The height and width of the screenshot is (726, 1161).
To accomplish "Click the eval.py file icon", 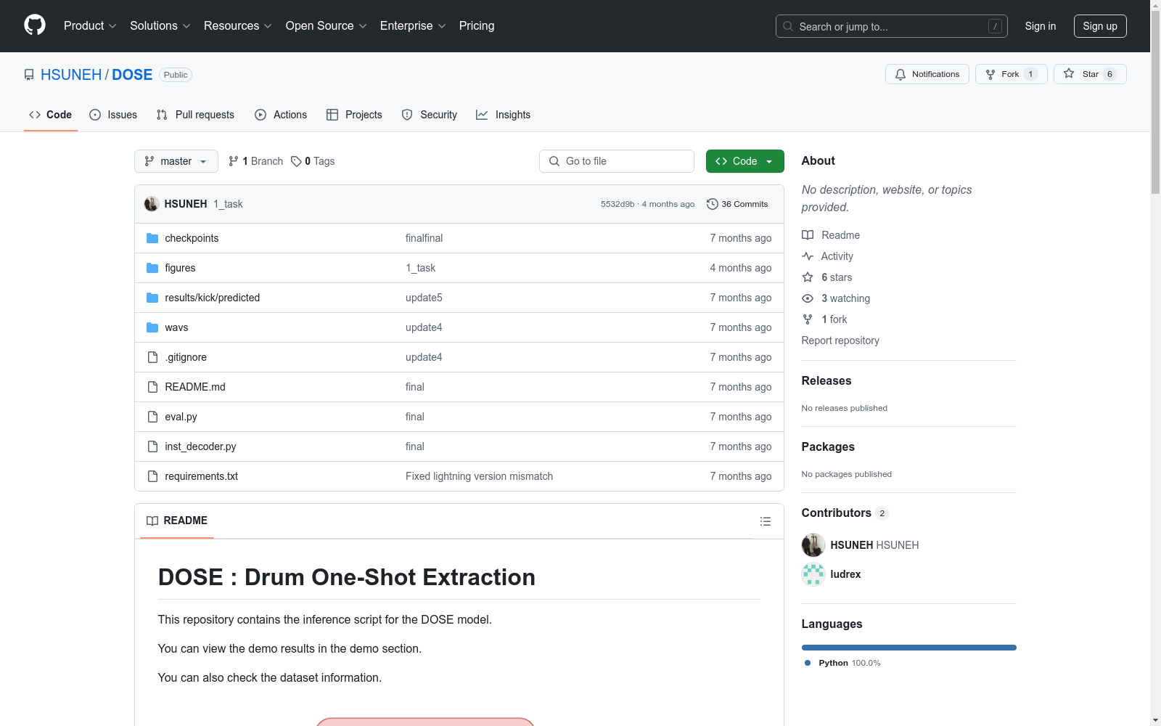I will click(x=152, y=417).
